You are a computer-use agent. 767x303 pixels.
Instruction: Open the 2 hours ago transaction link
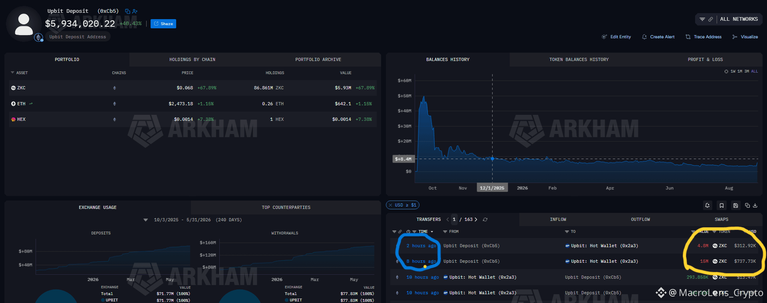(x=421, y=246)
